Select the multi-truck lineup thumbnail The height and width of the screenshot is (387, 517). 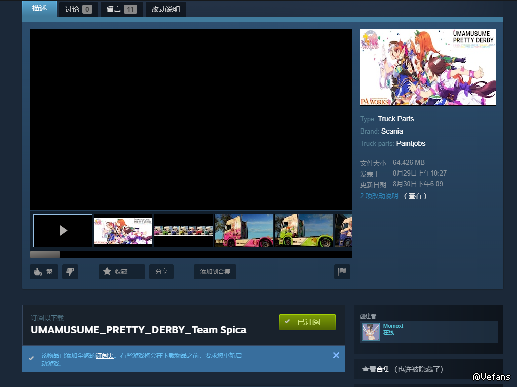point(183,231)
